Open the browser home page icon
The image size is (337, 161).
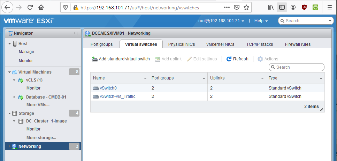(41, 8)
